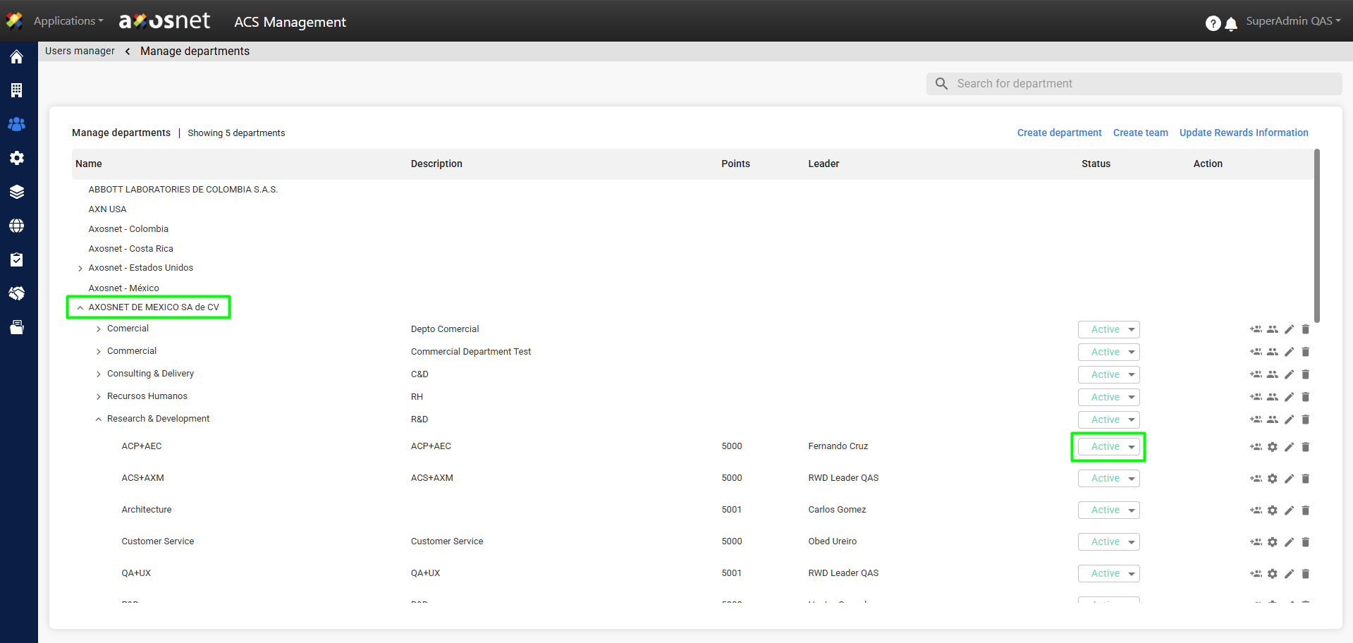Screen dimensions: 1353x643
Task: Open the Status dropdown for ACP+AEC
Action: (x=1108, y=447)
